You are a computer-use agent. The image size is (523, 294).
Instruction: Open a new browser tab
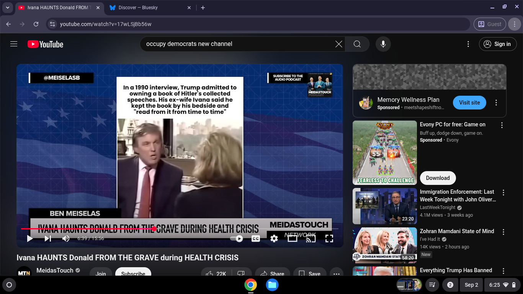point(203,8)
